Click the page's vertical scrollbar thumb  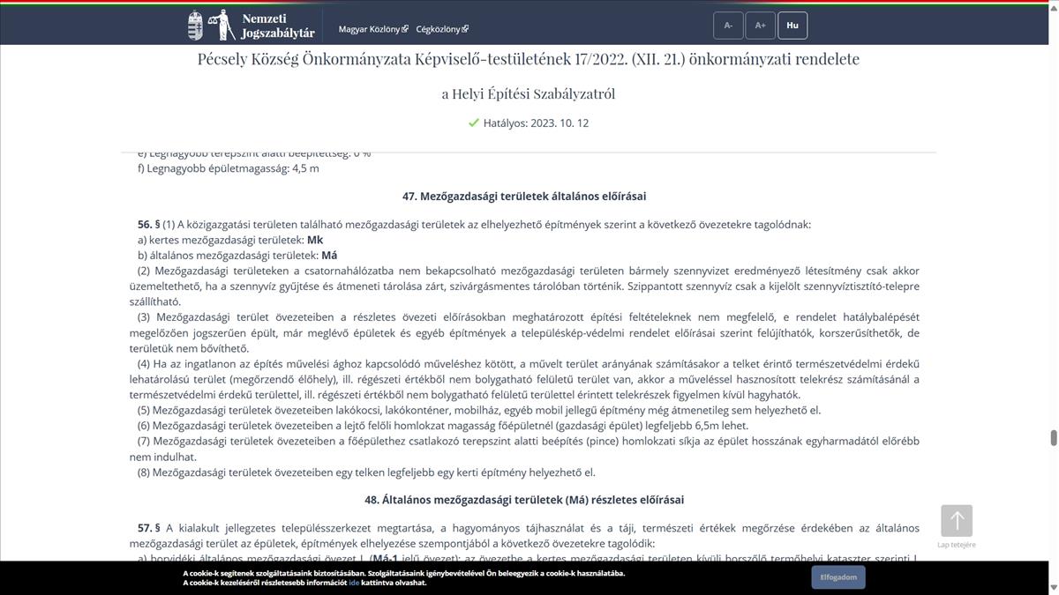point(1053,438)
